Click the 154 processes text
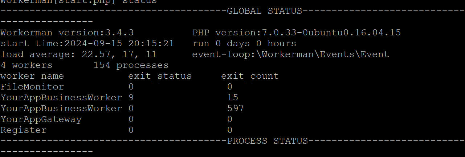This screenshot has width=465, height=157. [x=131, y=65]
